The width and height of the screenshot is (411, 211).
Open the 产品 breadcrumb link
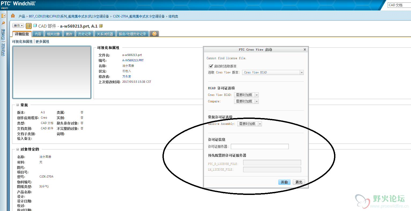[x=22, y=16]
